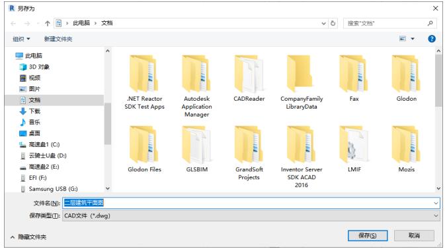Open the Inventor Server SDK ACAD 2016 folder
Viewport: 447px width, 251px height.
click(302, 157)
